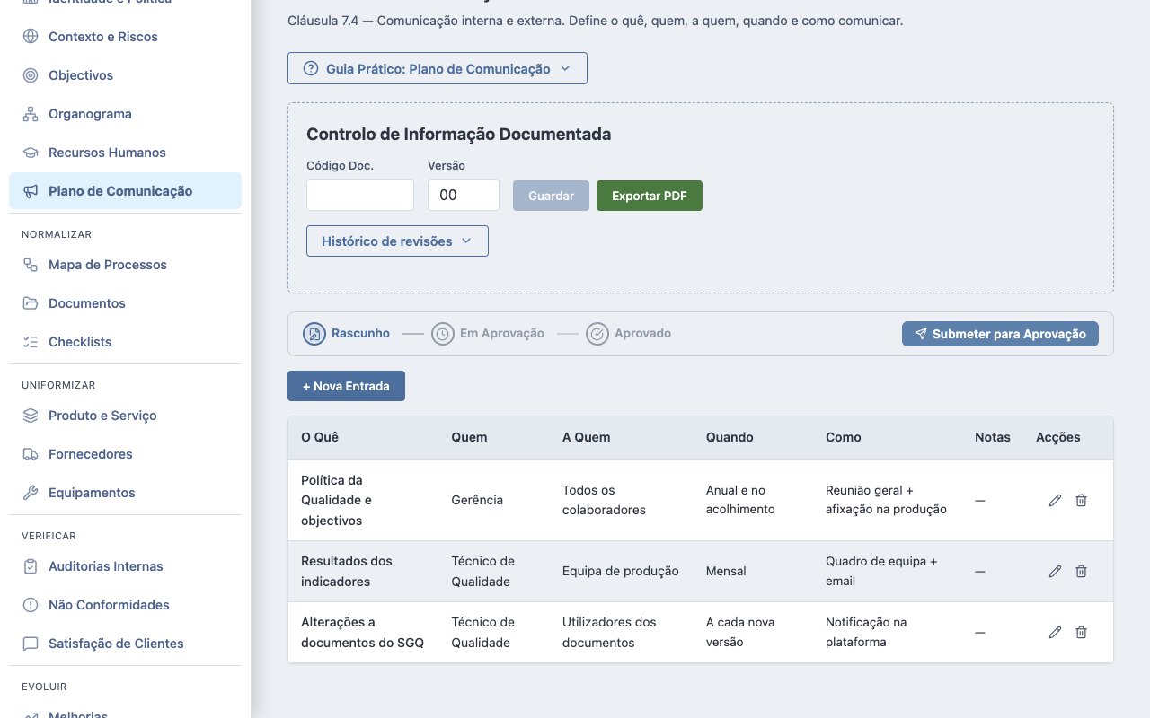This screenshot has height=718, width=1150.
Task: Navigate to Recursos Humanos
Action: (x=125, y=153)
